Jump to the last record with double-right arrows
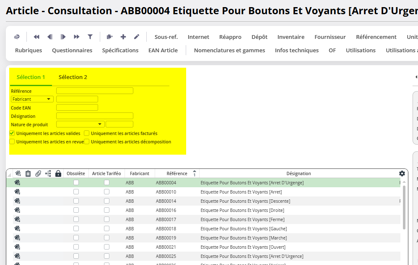Screen dimensions: 418x265 (76, 37)
